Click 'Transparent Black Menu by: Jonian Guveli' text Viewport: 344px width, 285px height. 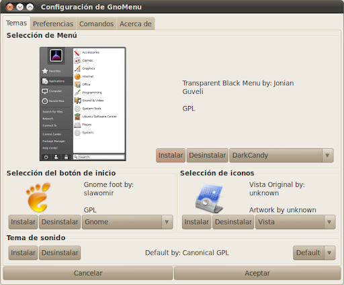pyautogui.click(x=238, y=87)
